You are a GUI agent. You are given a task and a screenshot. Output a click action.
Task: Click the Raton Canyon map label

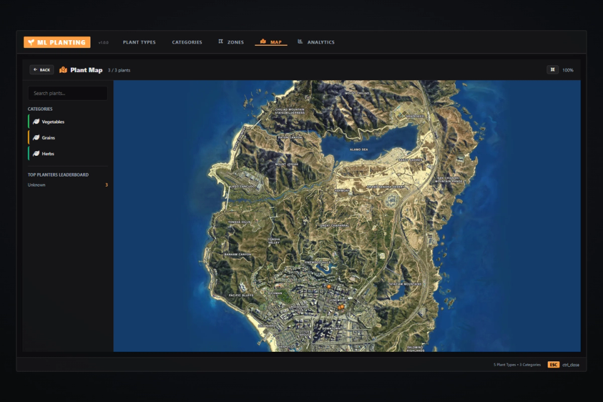click(290, 137)
